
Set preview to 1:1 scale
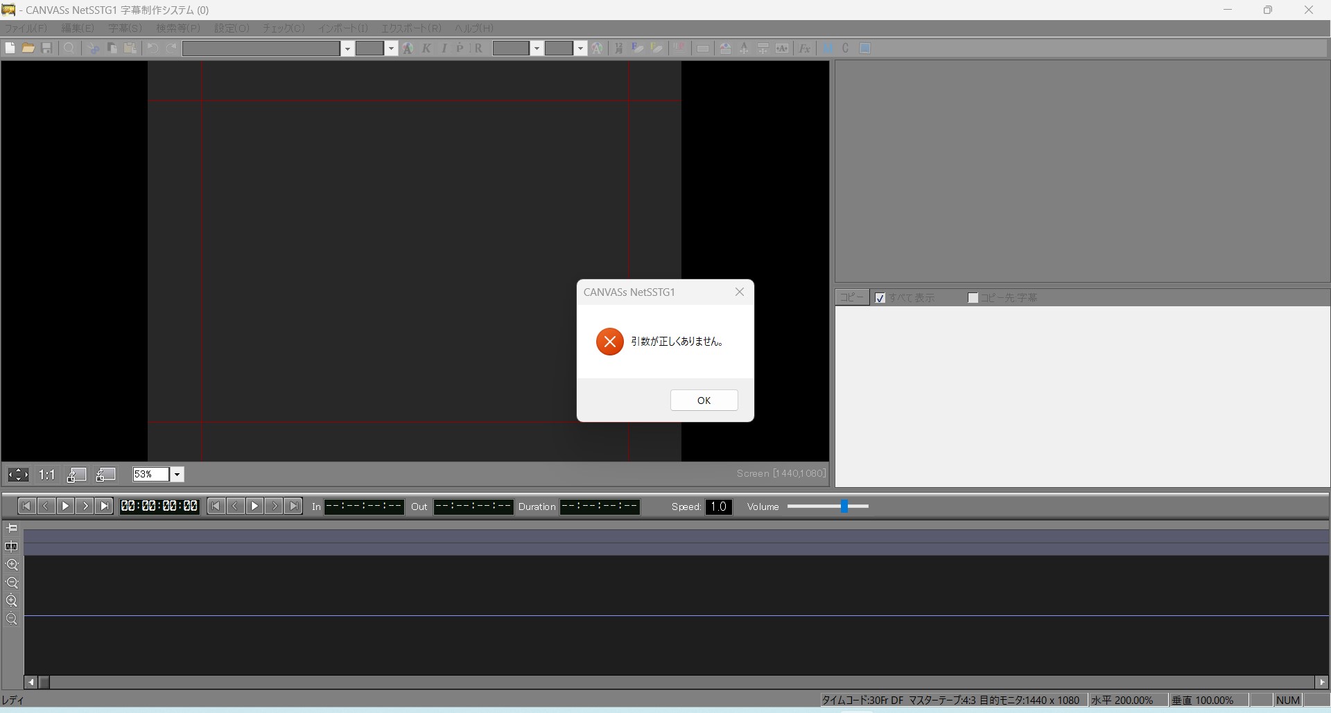(x=47, y=475)
